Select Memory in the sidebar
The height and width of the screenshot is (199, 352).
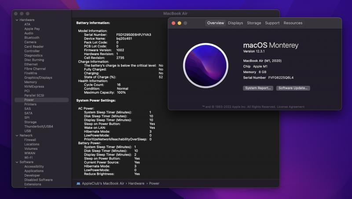point(30,82)
